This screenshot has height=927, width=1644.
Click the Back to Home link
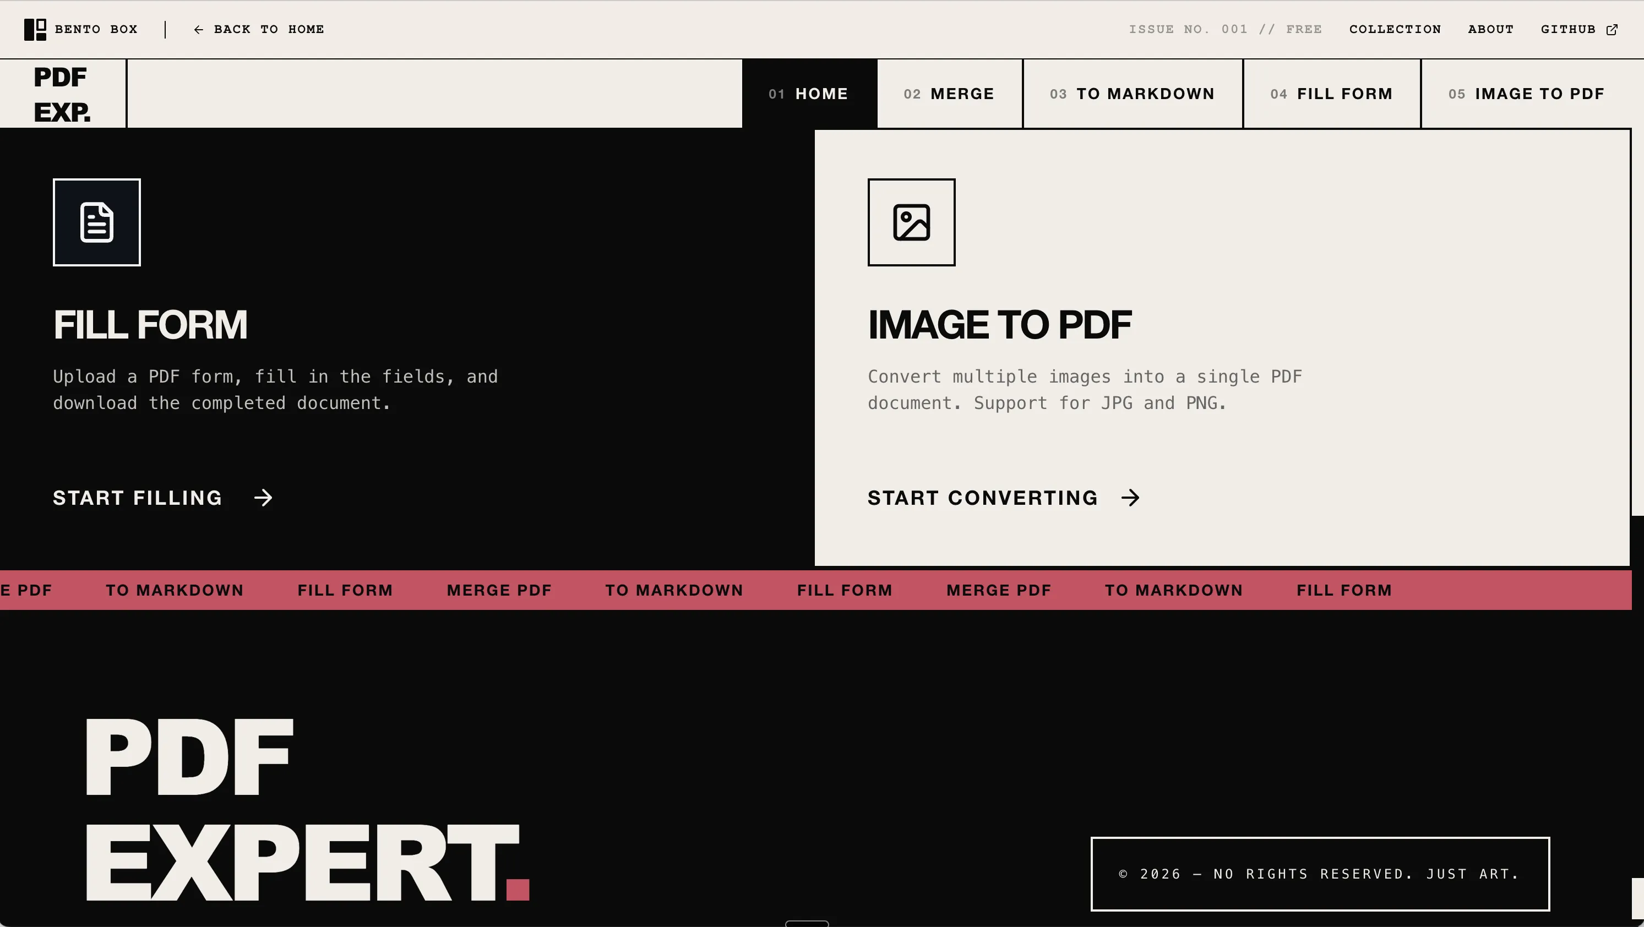[x=269, y=29]
